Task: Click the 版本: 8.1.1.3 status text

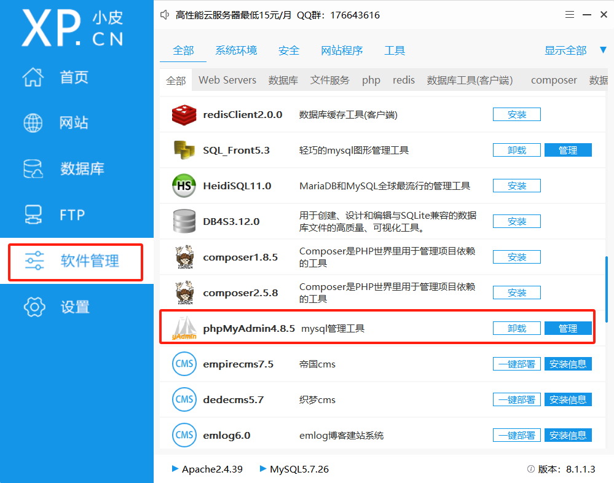Action: [x=566, y=469]
